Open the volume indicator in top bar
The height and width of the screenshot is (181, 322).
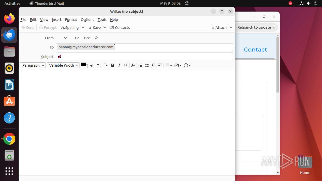(x=308, y=3)
